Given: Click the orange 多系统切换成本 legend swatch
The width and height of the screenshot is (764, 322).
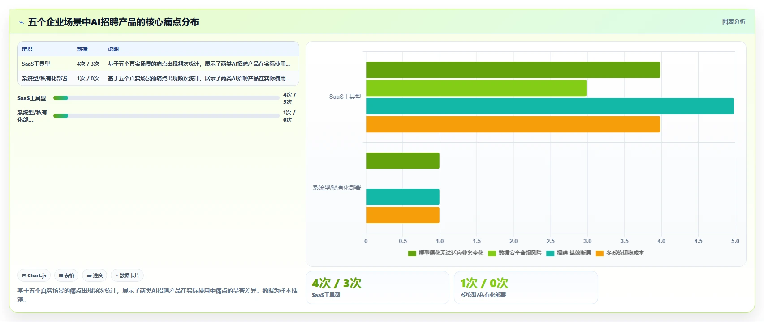Looking at the screenshot, I should [600, 253].
